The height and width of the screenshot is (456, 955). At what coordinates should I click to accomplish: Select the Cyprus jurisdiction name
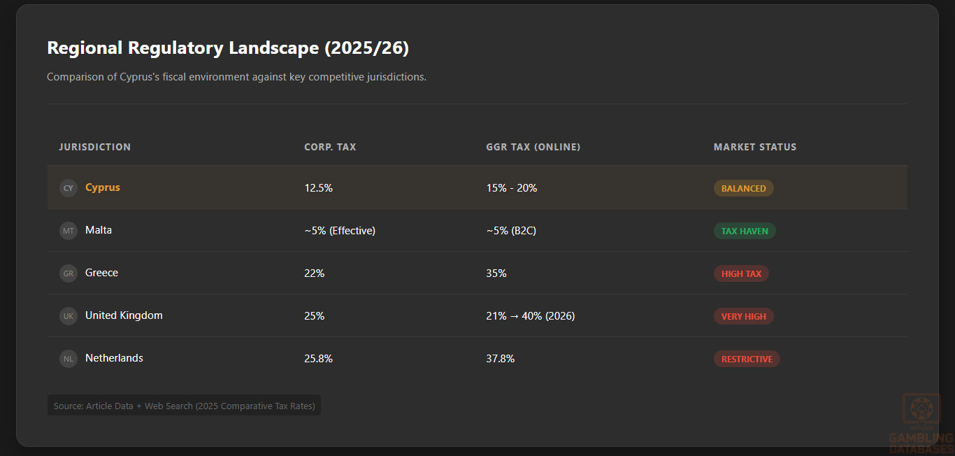click(103, 187)
